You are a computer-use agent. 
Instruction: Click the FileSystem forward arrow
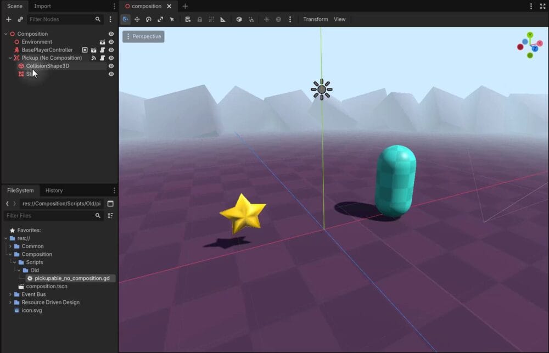click(x=14, y=204)
